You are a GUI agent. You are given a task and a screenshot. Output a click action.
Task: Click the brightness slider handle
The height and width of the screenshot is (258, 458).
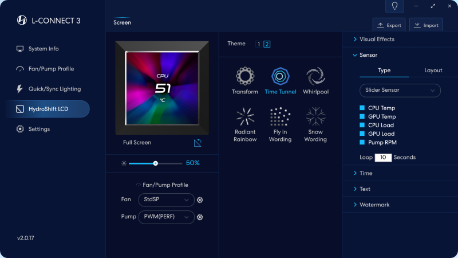click(155, 163)
